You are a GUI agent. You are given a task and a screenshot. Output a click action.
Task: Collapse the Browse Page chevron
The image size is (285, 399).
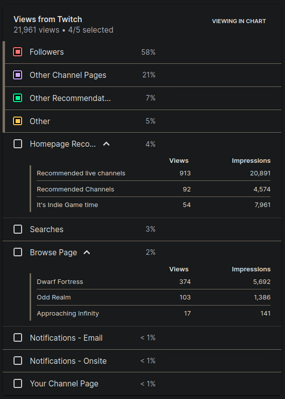(x=87, y=252)
